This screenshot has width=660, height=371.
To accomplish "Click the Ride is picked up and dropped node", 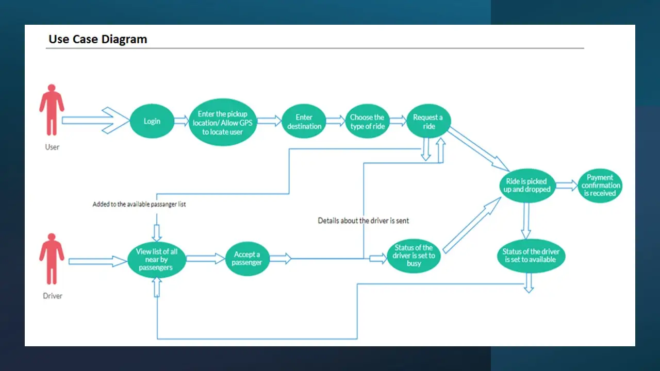I will (527, 185).
